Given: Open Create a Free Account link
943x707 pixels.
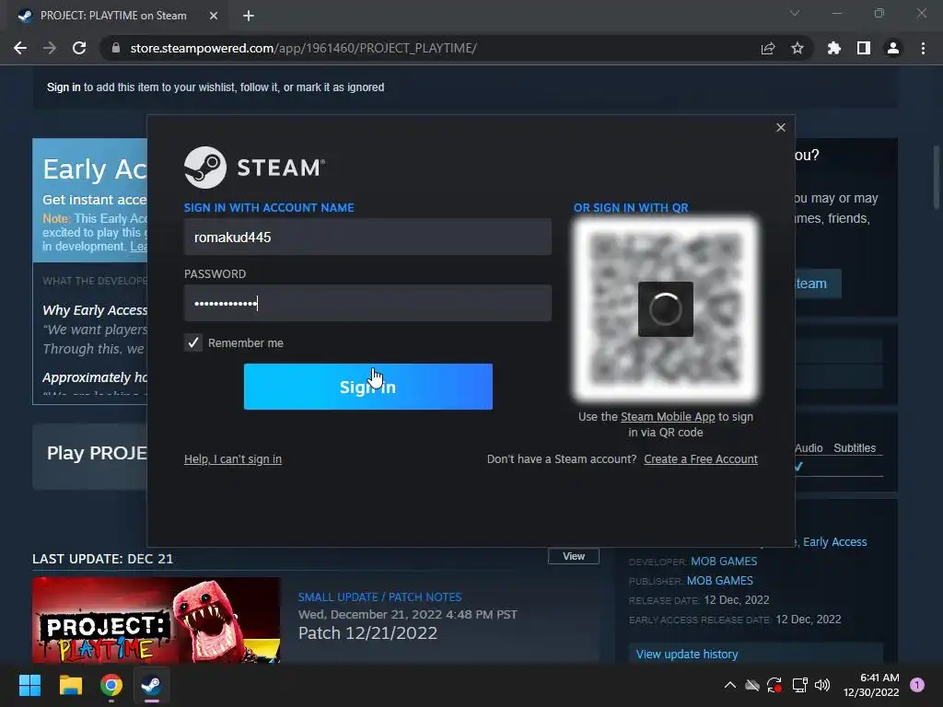Looking at the screenshot, I should [701, 458].
